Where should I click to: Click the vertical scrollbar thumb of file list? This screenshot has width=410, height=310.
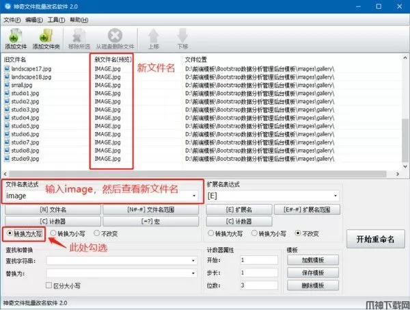(x=405, y=140)
